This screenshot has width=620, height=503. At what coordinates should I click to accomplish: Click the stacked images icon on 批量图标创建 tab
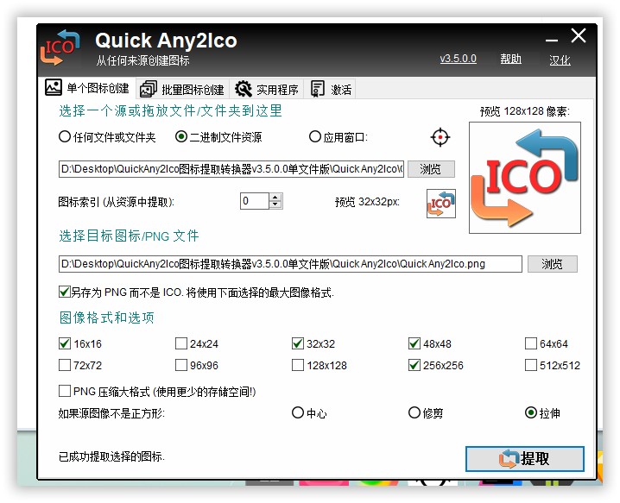pos(149,90)
